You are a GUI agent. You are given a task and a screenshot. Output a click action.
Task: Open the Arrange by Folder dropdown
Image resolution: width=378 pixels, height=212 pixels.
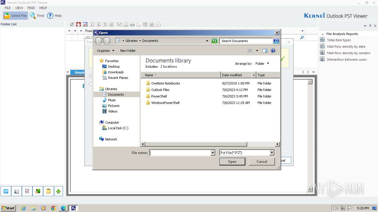tap(262, 64)
